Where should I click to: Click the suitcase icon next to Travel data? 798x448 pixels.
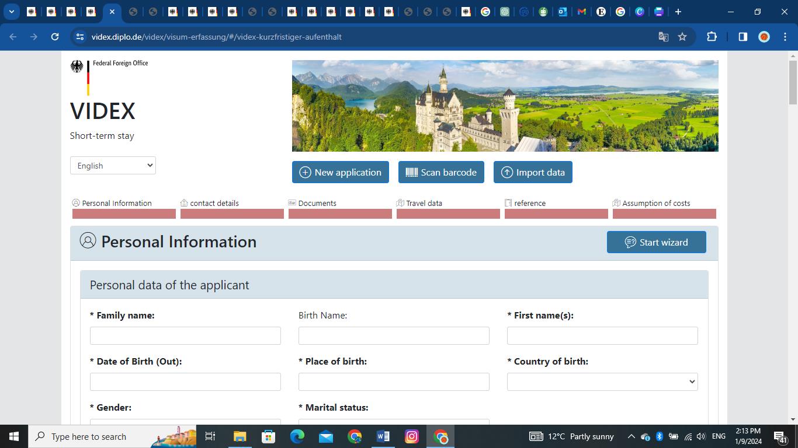[400, 202]
